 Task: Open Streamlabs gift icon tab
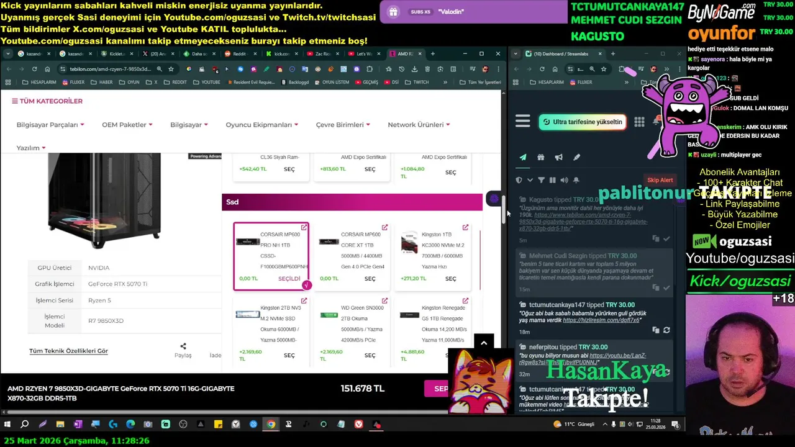click(540, 158)
